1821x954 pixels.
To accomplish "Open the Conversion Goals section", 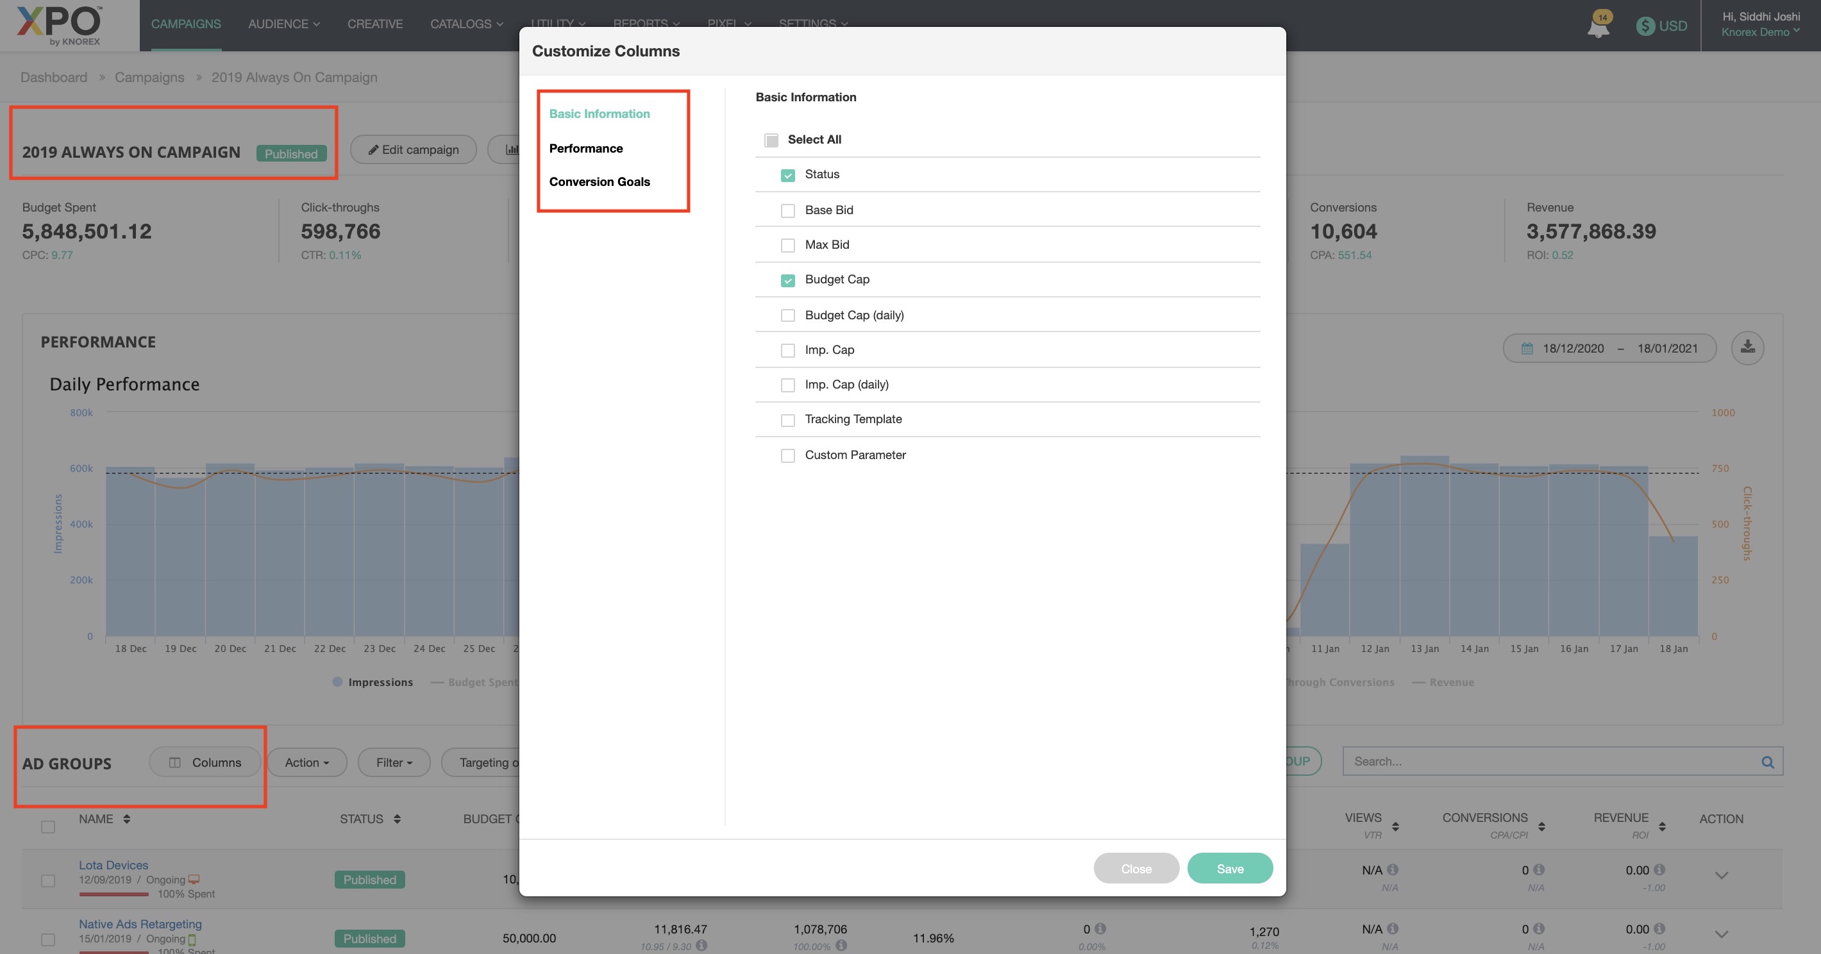I will click(x=599, y=181).
